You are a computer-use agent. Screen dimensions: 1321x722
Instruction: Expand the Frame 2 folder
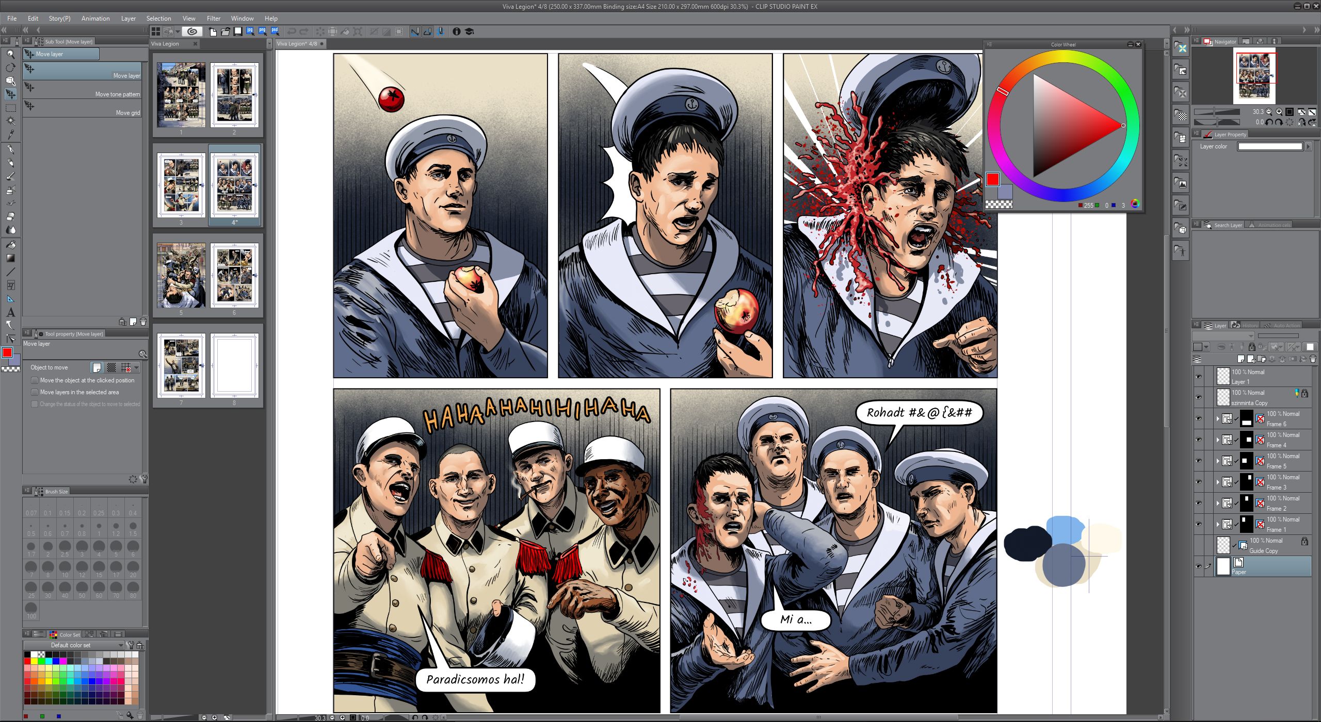point(1218,503)
